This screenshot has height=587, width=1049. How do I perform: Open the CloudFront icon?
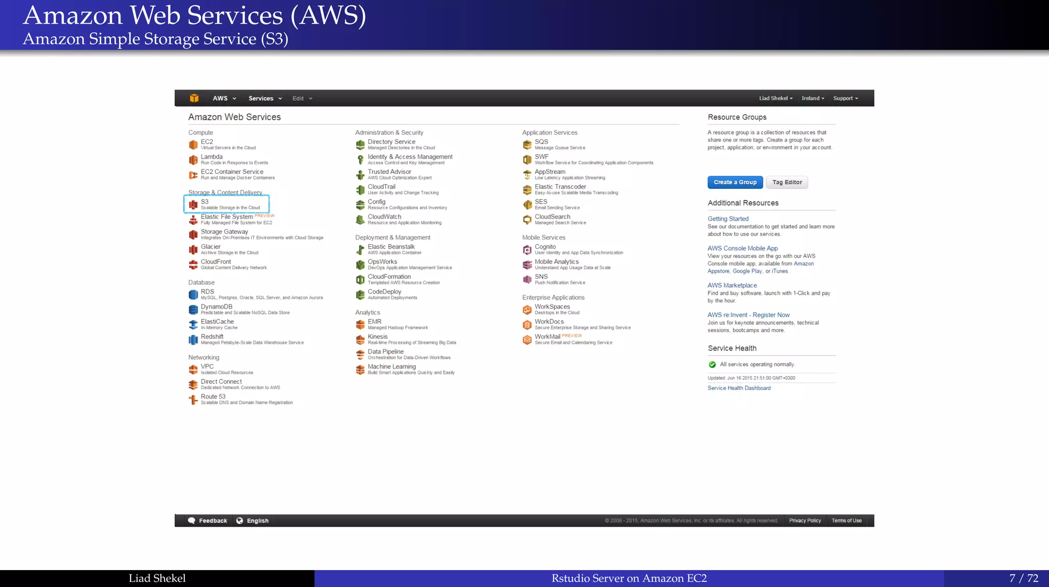click(193, 265)
